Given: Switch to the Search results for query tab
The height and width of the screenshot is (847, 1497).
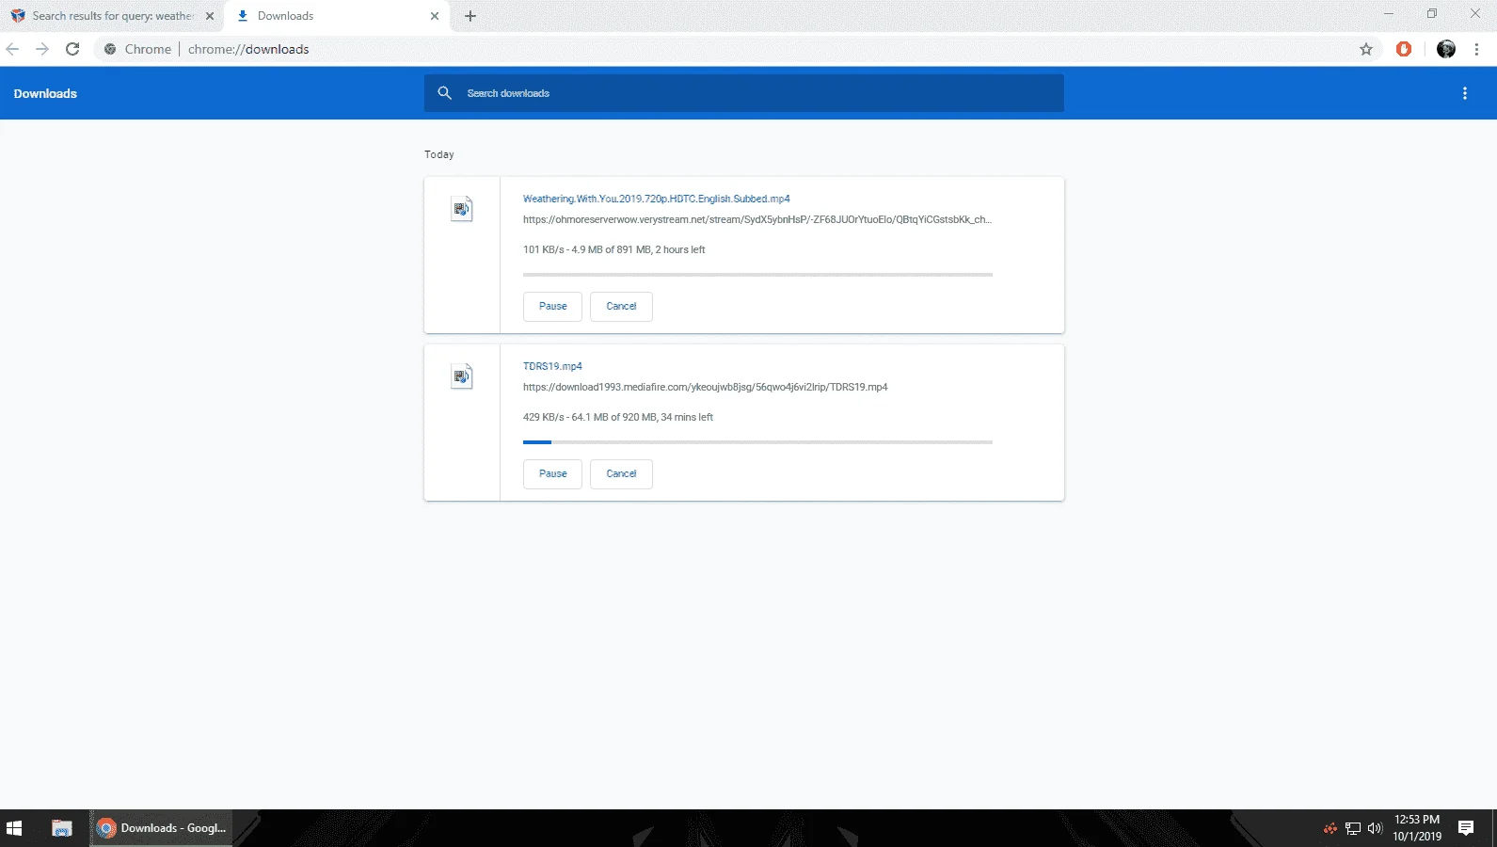Looking at the screenshot, I should (112, 16).
